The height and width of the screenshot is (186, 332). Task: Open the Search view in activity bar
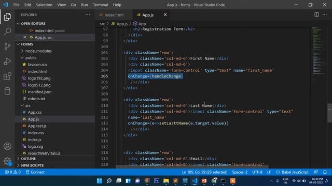tap(7, 32)
